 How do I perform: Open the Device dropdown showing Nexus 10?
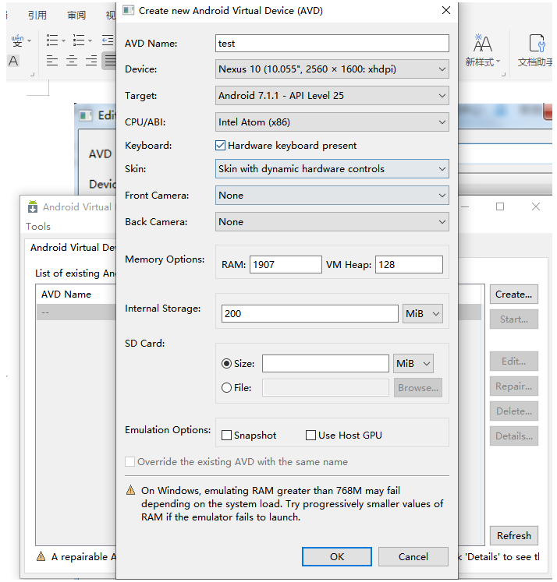(x=332, y=69)
